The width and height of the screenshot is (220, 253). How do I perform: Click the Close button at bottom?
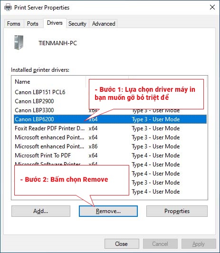(x=122, y=244)
